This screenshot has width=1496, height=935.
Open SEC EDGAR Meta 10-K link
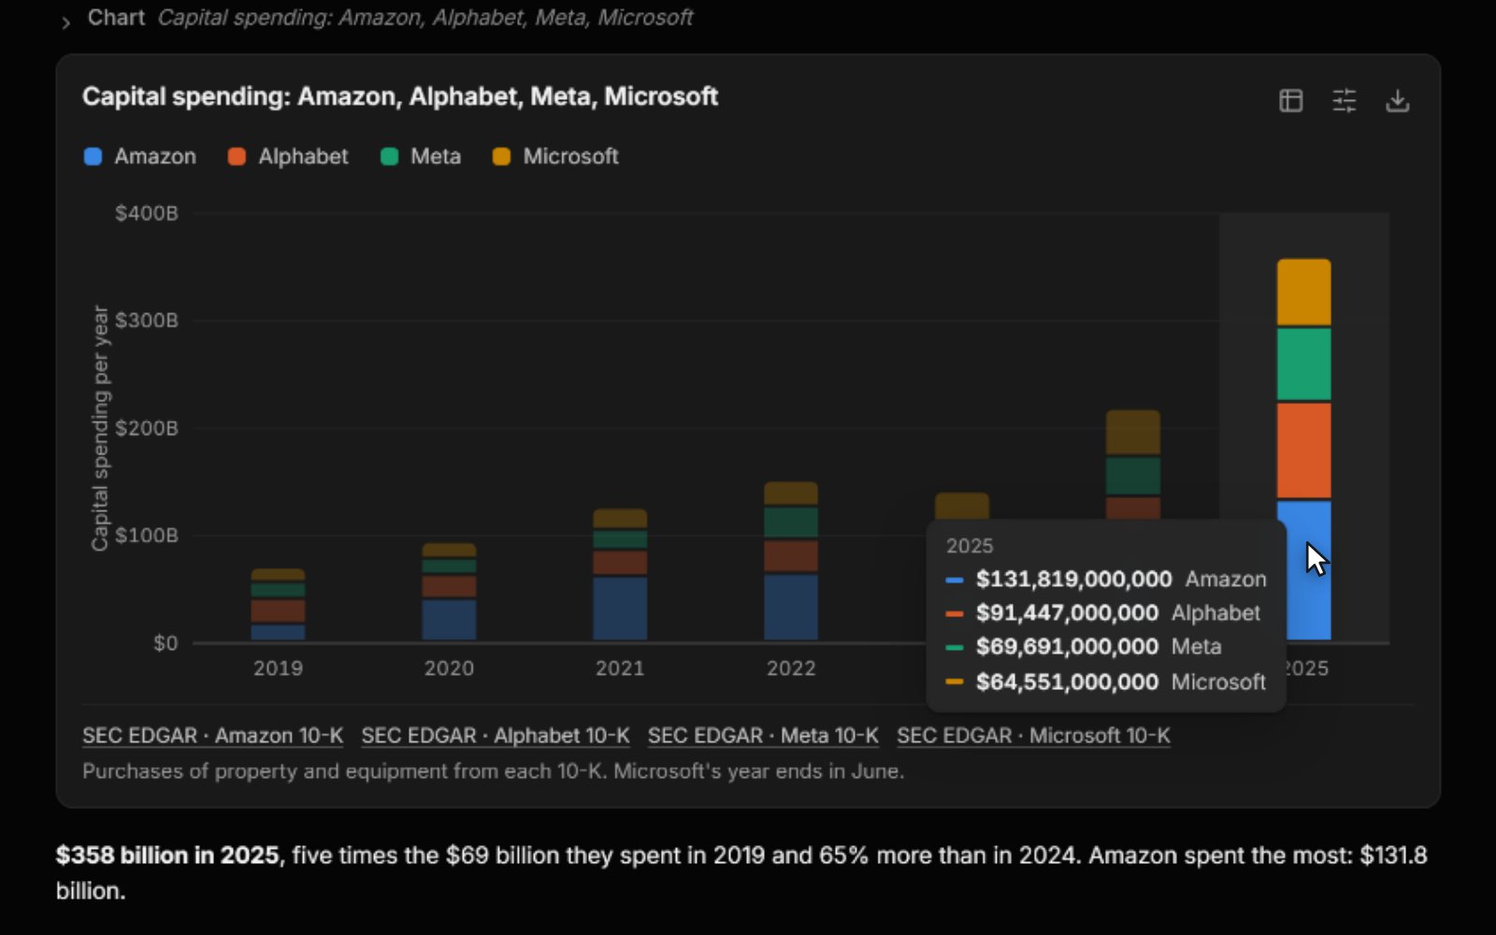[763, 736]
